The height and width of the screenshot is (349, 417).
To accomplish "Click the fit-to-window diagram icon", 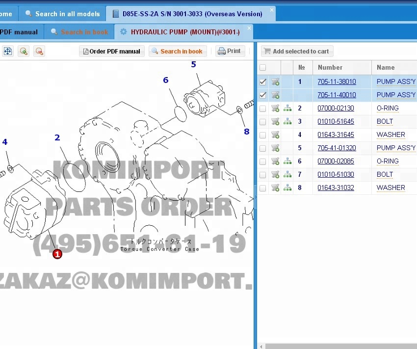I will 8,51.
